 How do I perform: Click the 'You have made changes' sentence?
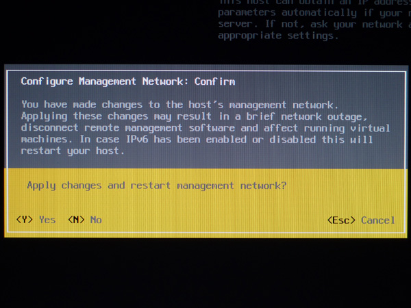(179, 105)
